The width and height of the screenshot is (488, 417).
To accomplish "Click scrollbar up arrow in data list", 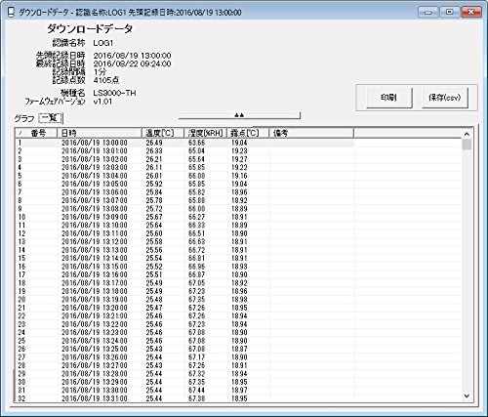I will coord(467,134).
